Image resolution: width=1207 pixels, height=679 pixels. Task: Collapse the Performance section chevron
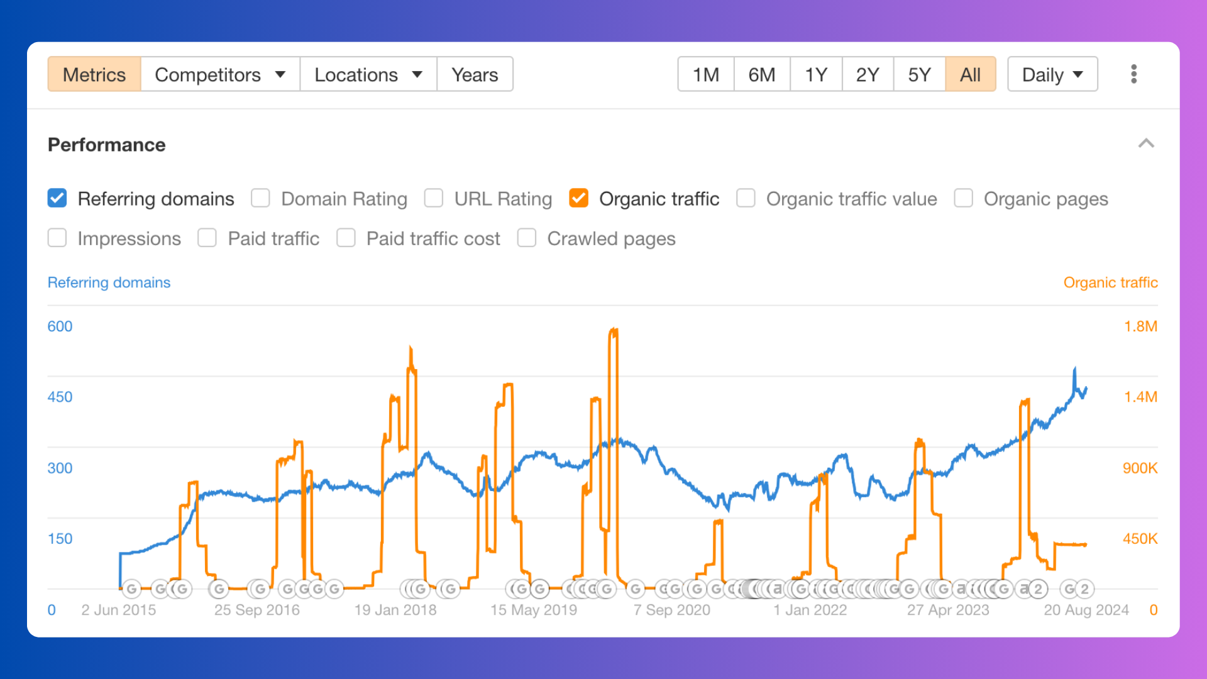[x=1146, y=143]
